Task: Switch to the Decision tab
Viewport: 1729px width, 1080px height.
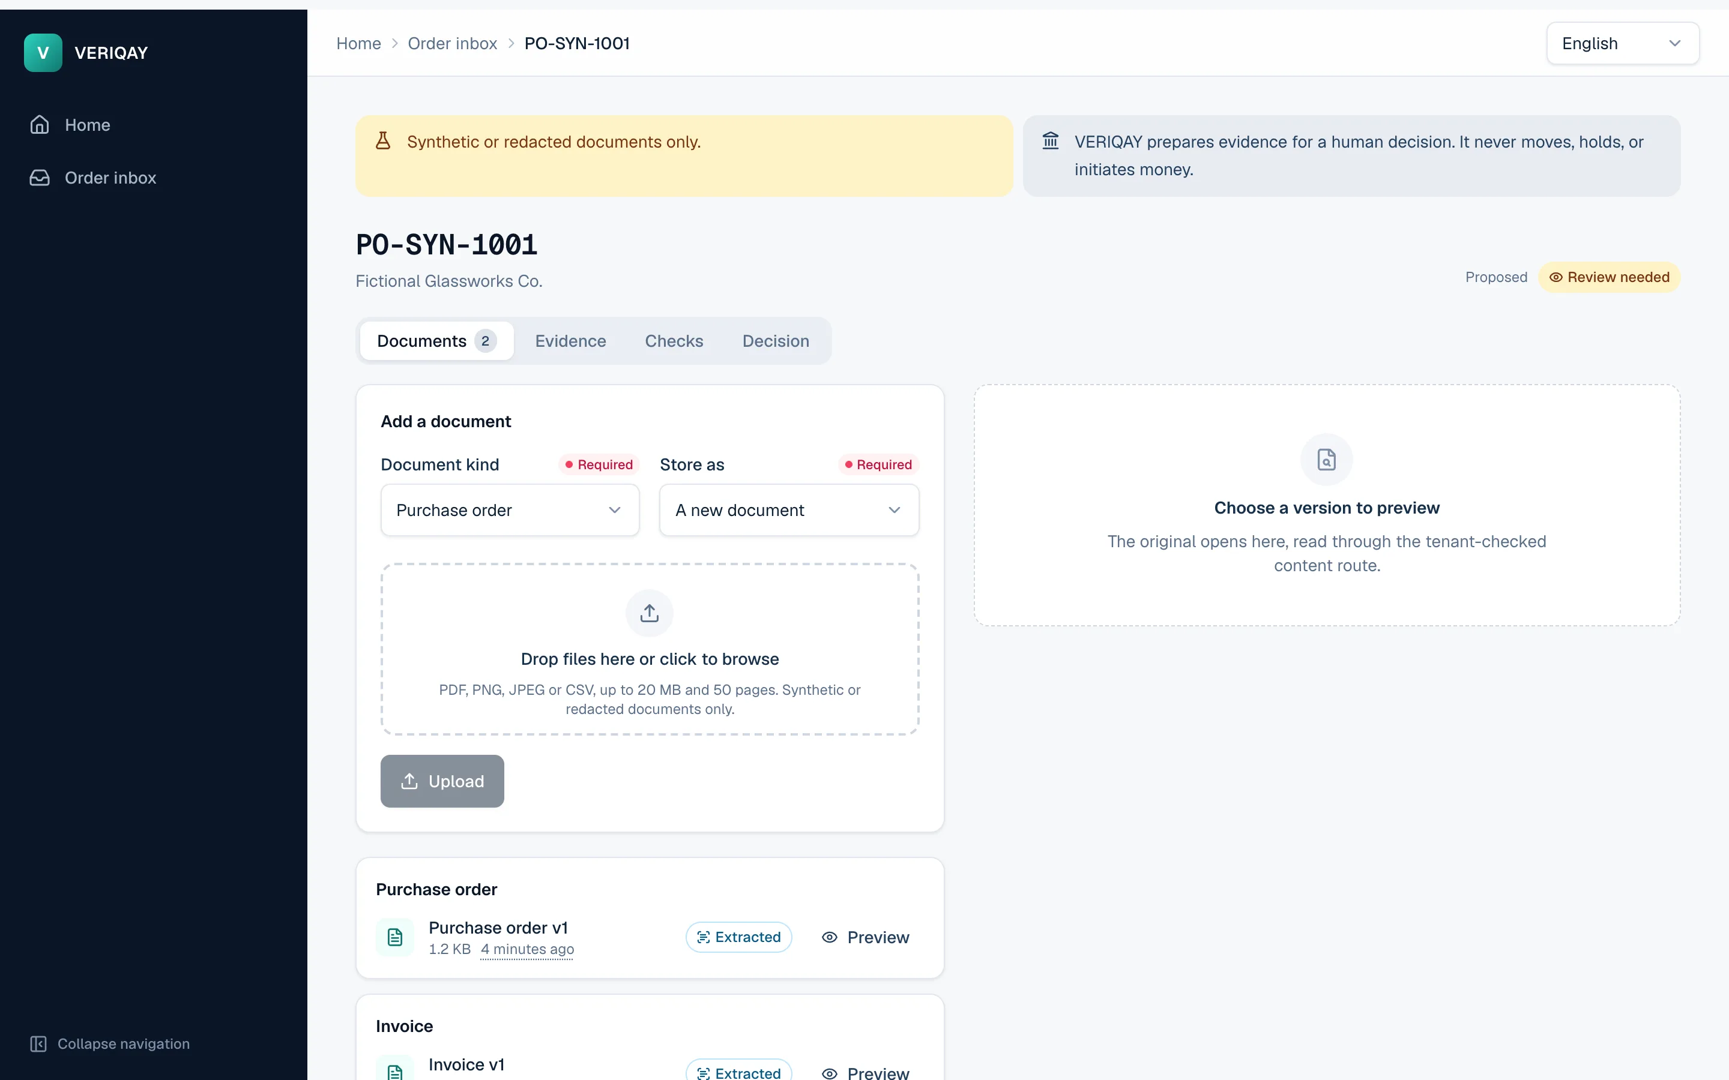Action: pos(775,341)
